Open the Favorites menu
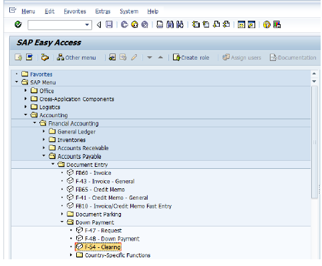 coord(75,11)
